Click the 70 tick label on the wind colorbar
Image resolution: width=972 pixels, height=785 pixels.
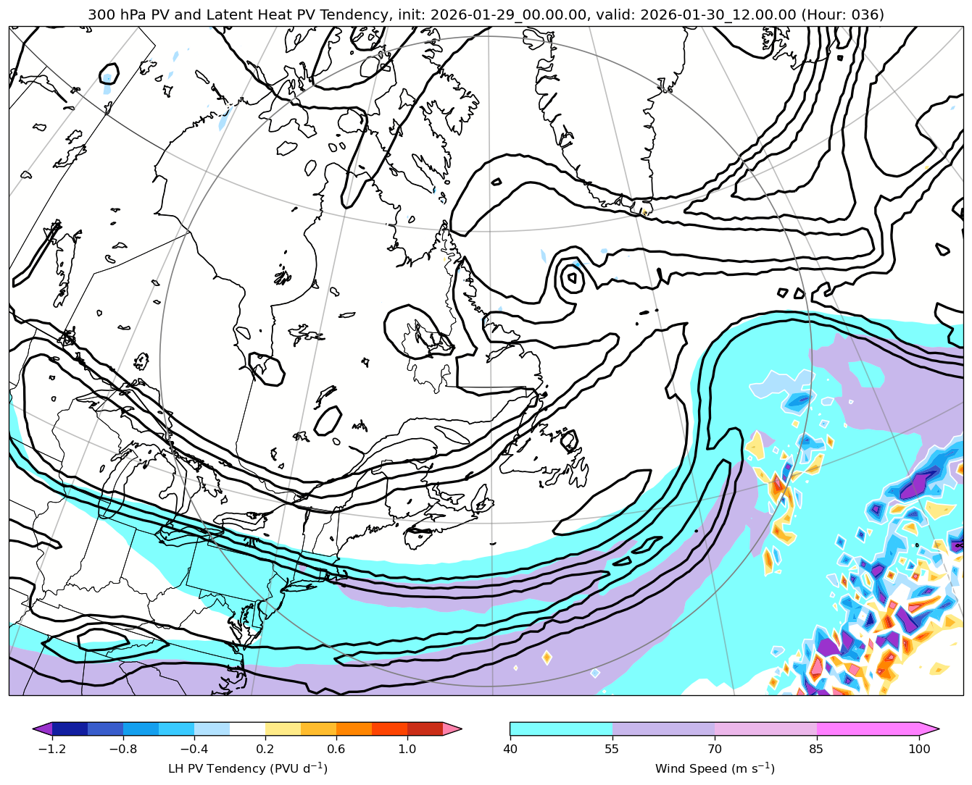pos(715,750)
